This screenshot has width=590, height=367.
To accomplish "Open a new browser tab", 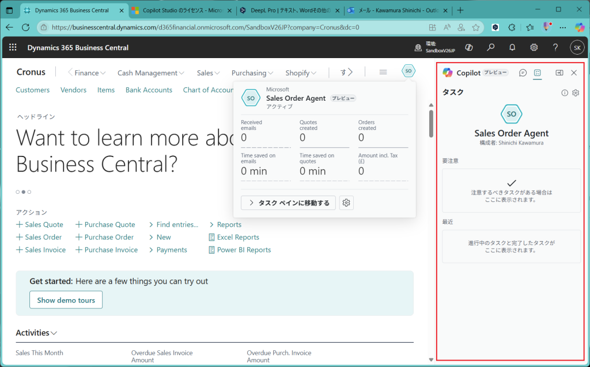I will pos(460,10).
